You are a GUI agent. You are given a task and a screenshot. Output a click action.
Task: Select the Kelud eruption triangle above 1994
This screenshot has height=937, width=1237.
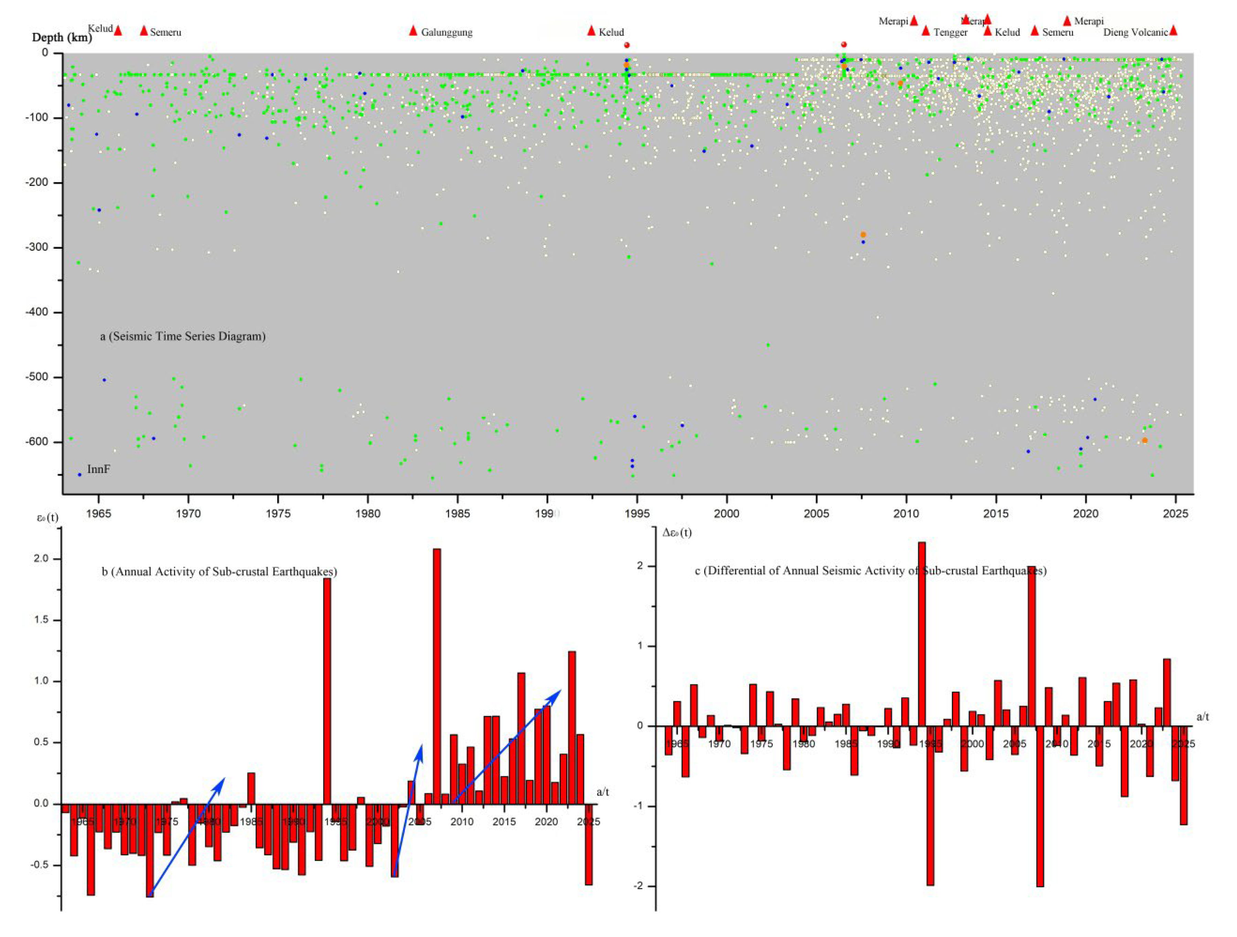coord(591,31)
